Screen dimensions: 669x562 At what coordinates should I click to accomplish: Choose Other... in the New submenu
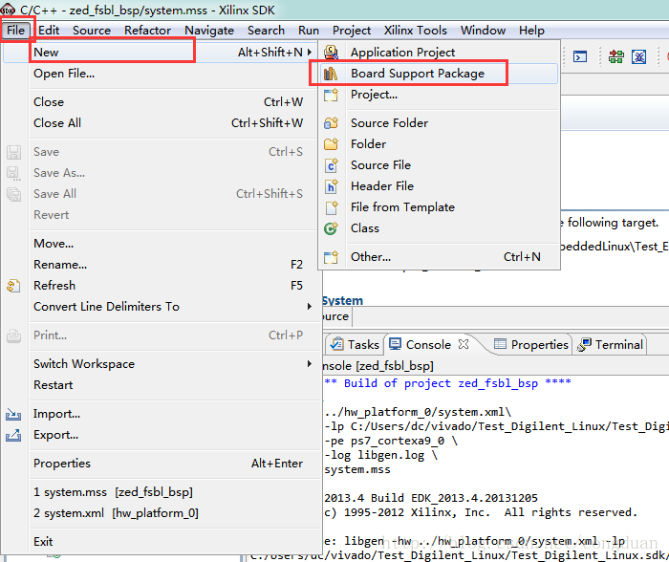439,257
